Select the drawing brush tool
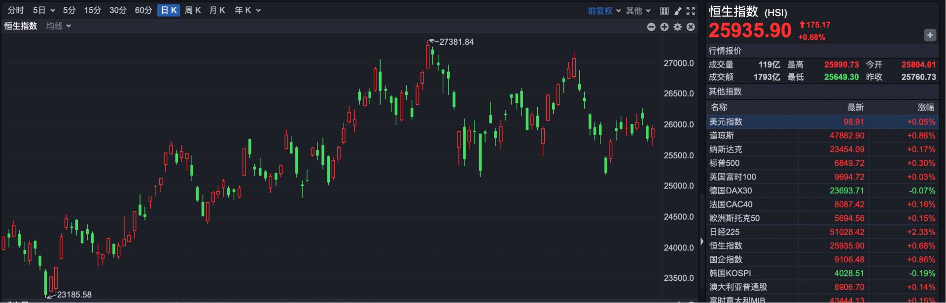Viewport: 946px width, 303px height. [678, 11]
